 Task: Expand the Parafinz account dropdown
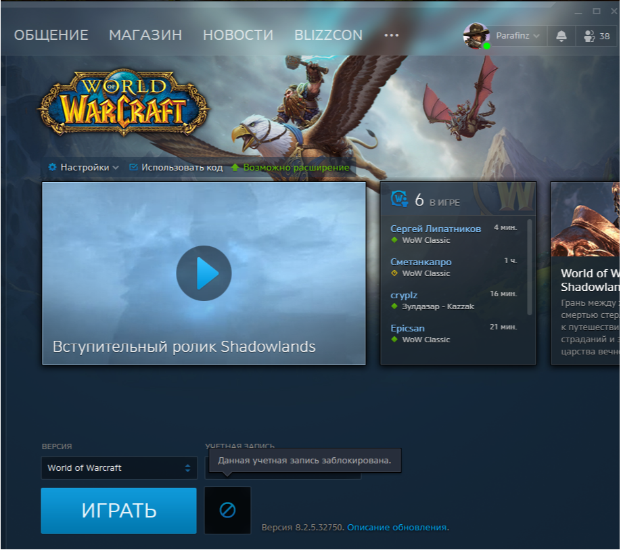pos(518,36)
